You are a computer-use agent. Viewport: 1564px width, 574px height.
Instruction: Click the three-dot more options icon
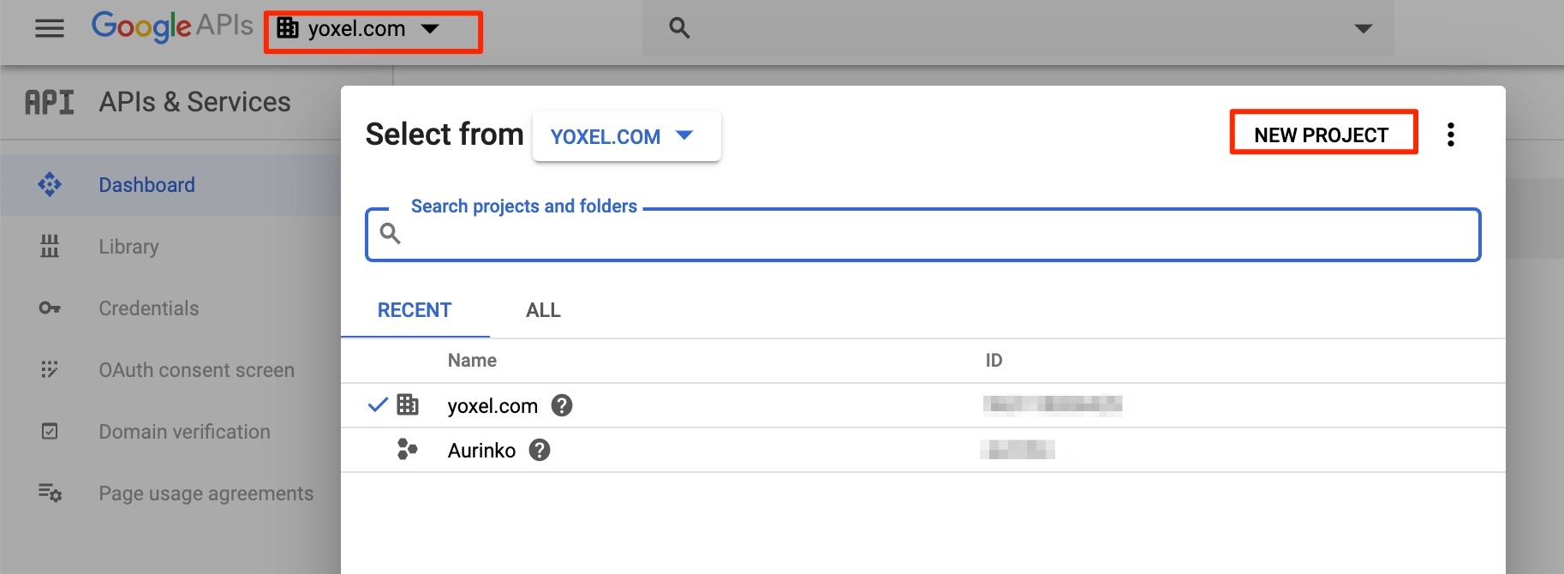1450,135
